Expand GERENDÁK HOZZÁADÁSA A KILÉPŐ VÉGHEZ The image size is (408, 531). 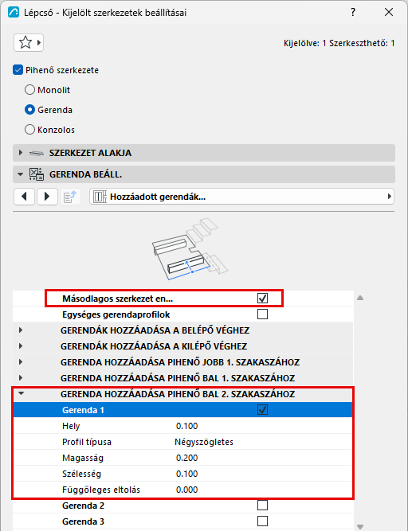[21, 346]
